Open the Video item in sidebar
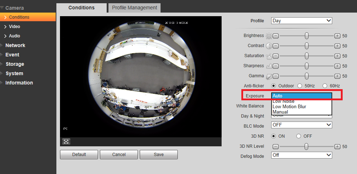357x174 pixels. tap(14, 27)
